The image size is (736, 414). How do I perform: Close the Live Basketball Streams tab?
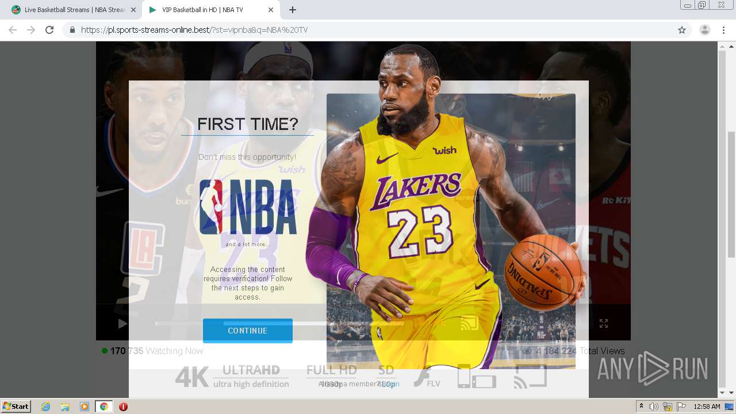(133, 10)
